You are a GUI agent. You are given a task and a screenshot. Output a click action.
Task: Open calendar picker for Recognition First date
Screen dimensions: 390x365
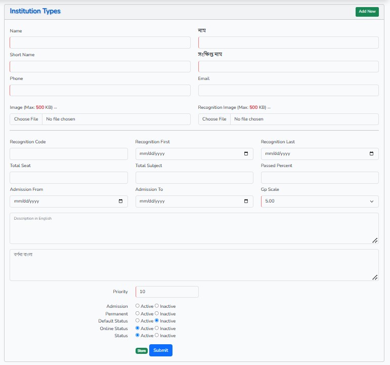coord(246,154)
